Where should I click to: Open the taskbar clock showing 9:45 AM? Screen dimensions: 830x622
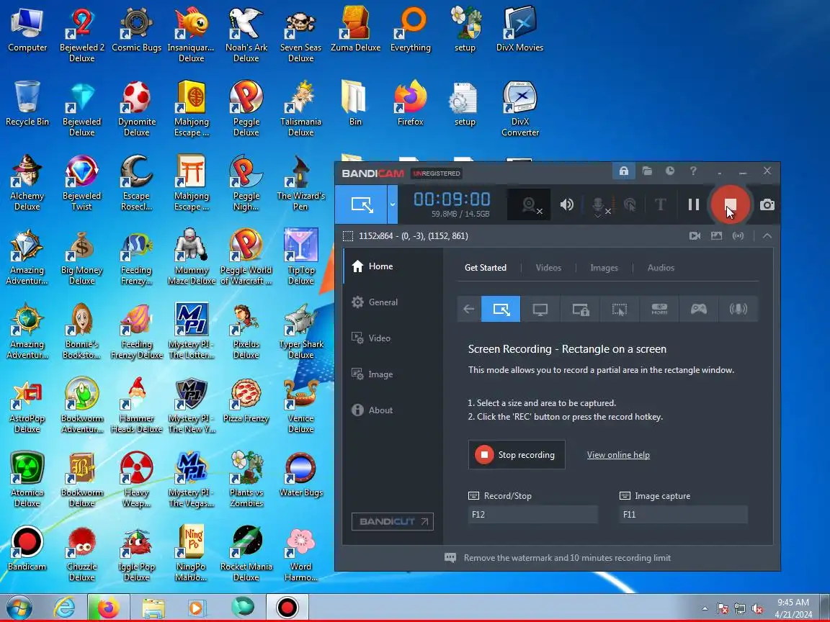(x=793, y=608)
